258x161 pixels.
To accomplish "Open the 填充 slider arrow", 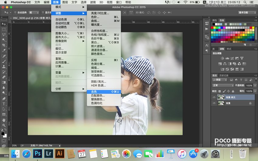I will click(255, 91).
